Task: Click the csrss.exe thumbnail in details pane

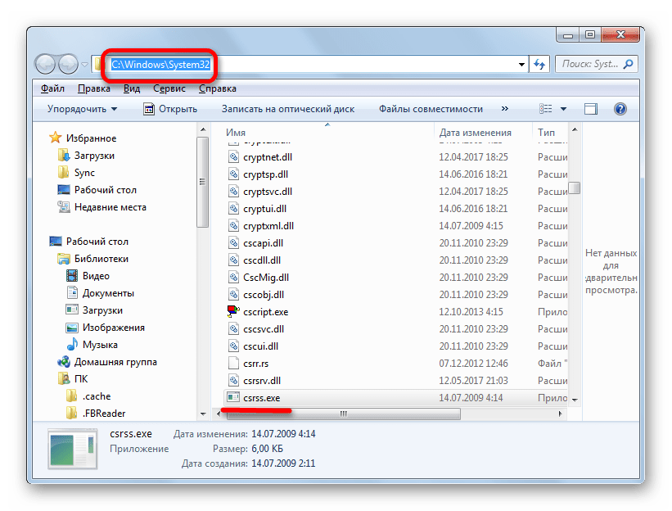Action: click(72, 450)
